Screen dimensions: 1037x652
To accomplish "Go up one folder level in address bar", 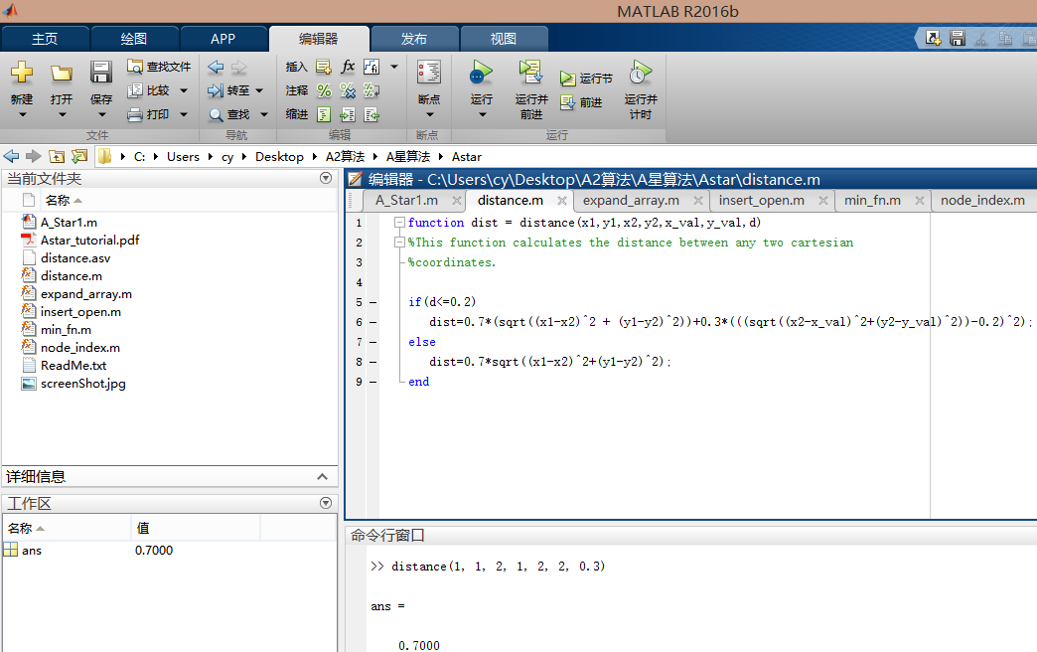I will click(57, 157).
